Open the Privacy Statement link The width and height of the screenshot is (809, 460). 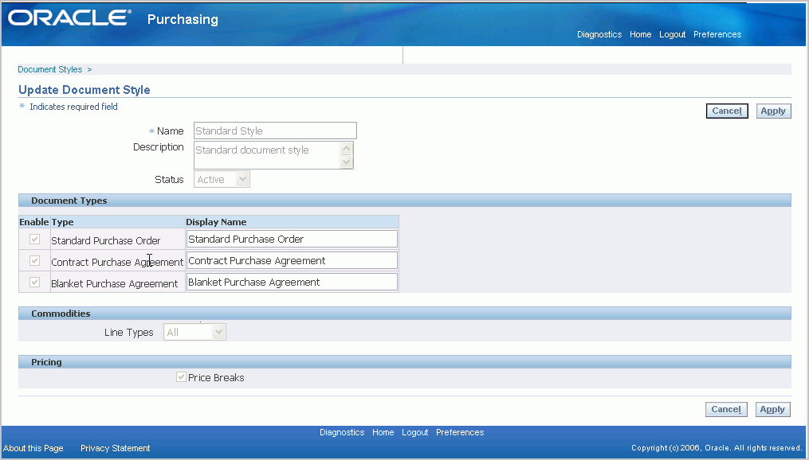pyautogui.click(x=115, y=448)
